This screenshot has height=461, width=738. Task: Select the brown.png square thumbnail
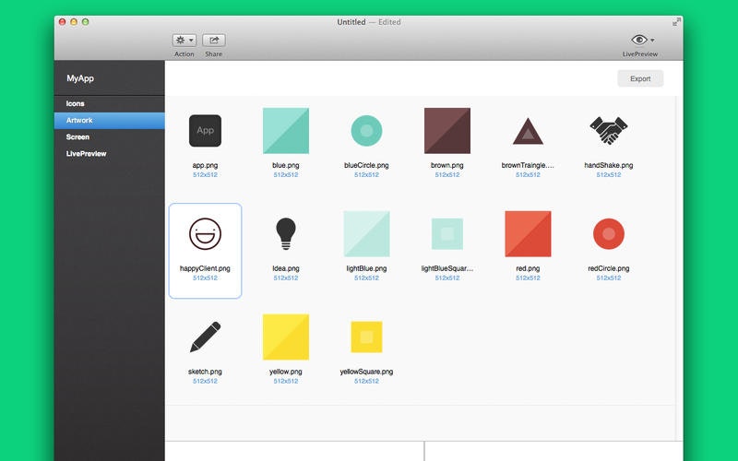click(447, 131)
